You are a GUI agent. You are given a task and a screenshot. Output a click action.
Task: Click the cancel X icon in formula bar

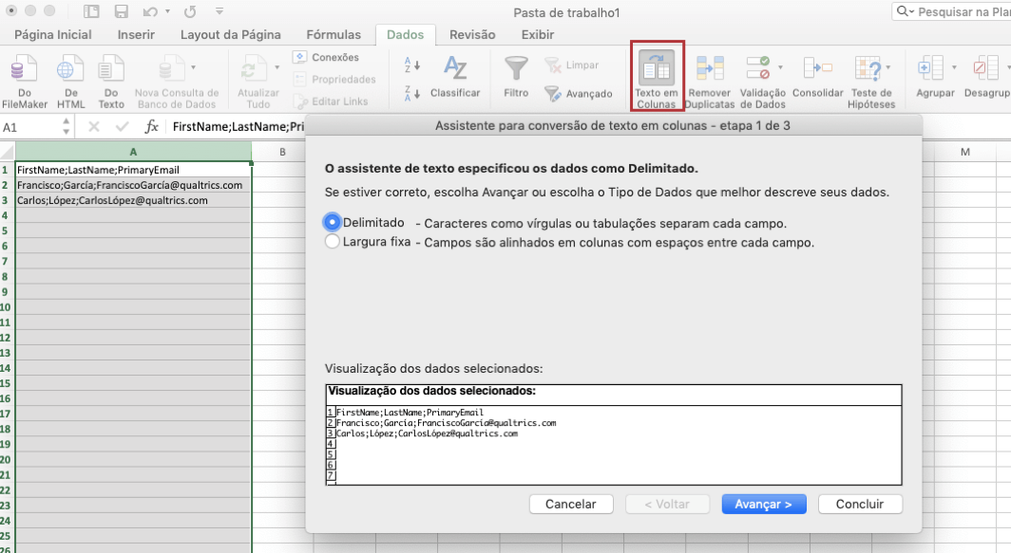tap(94, 127)
